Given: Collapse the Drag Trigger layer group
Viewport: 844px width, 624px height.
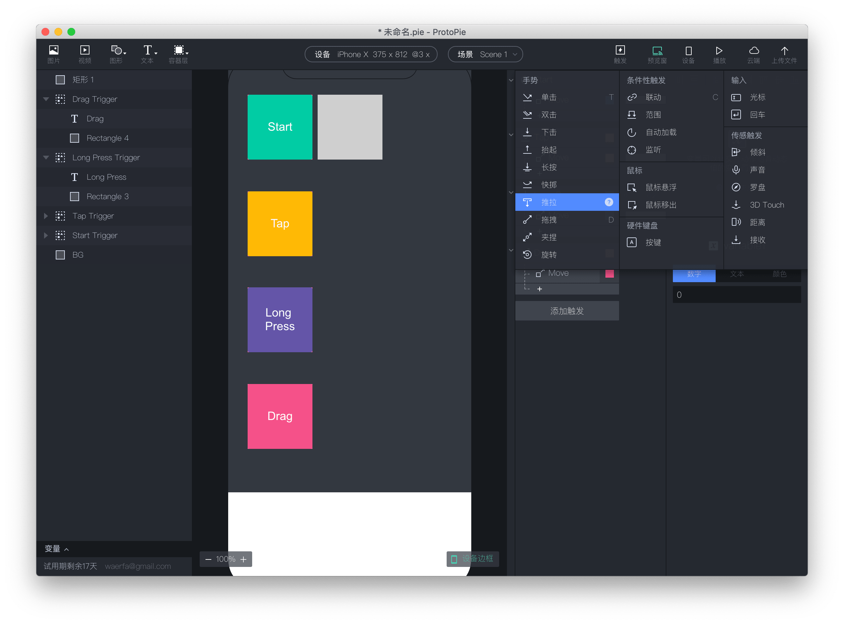Looking at the screenshot, I should point(46,99).
